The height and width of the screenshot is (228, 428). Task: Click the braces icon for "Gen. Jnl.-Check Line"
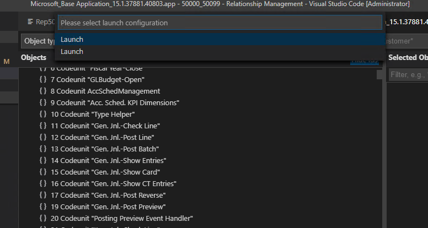pos(43,126)
